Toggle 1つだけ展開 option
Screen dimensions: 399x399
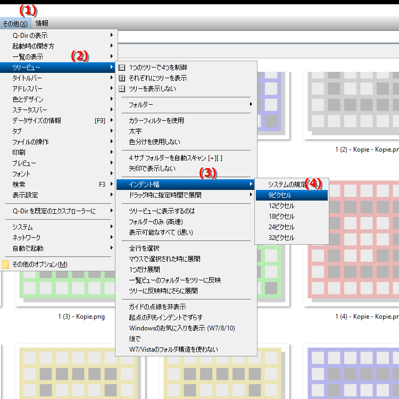[x=186, y=270]
